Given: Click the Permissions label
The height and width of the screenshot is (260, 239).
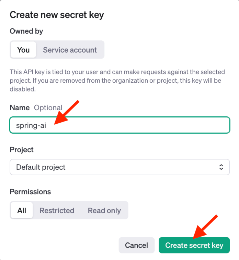Looking at the screenshot, I should point(30,191).
